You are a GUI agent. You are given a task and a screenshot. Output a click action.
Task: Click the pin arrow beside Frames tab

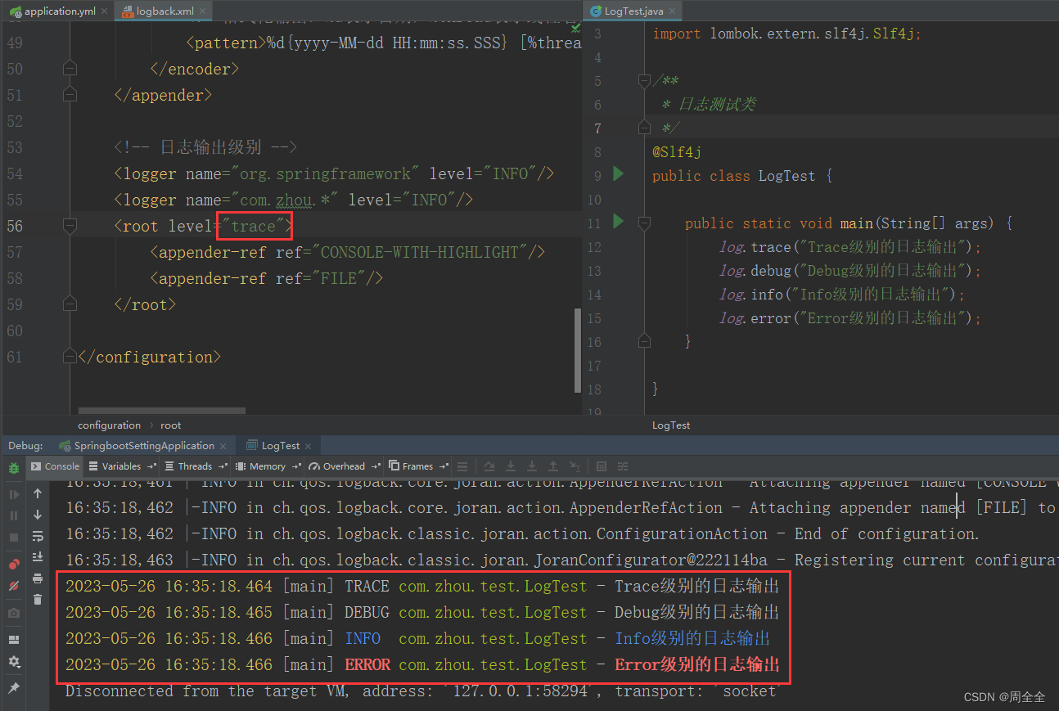(x=444, y=466)
